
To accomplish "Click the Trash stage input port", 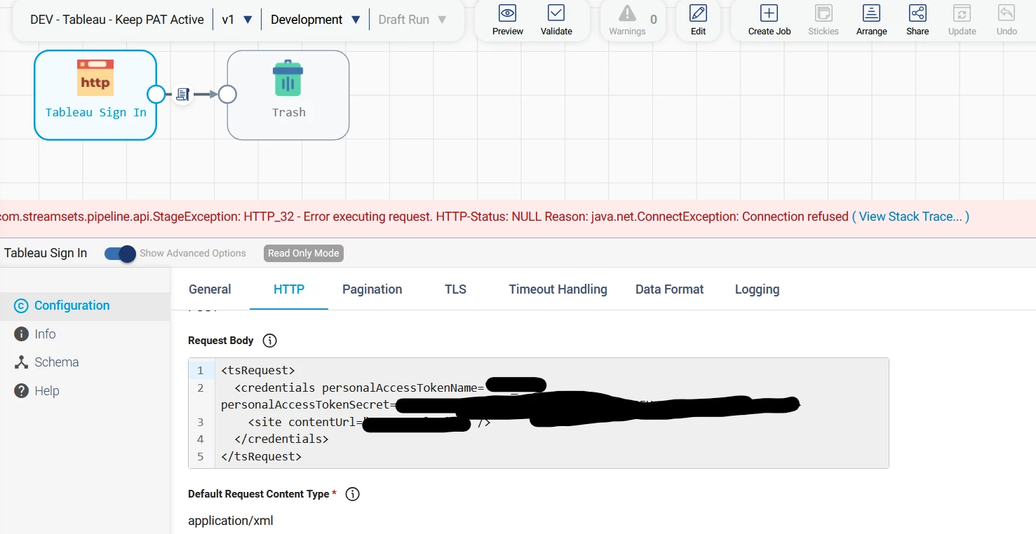I will pyautogui.click(x=227, y=94).
